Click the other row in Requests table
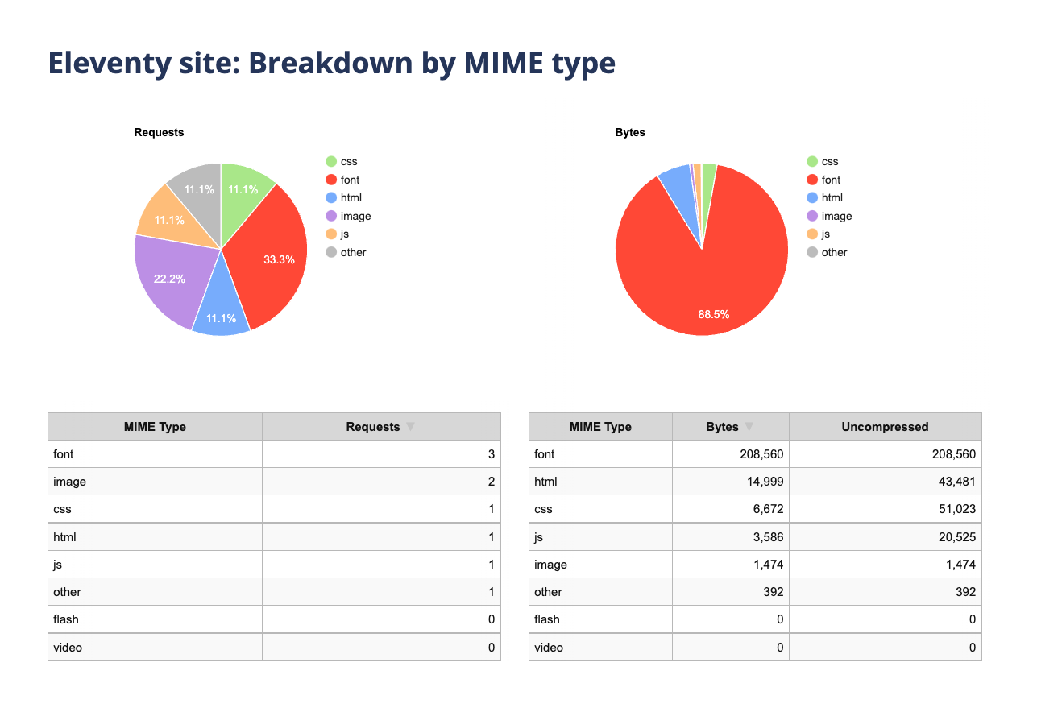Image resolution: width=1037 pixels, height=708 pixels. pos(274,592)
